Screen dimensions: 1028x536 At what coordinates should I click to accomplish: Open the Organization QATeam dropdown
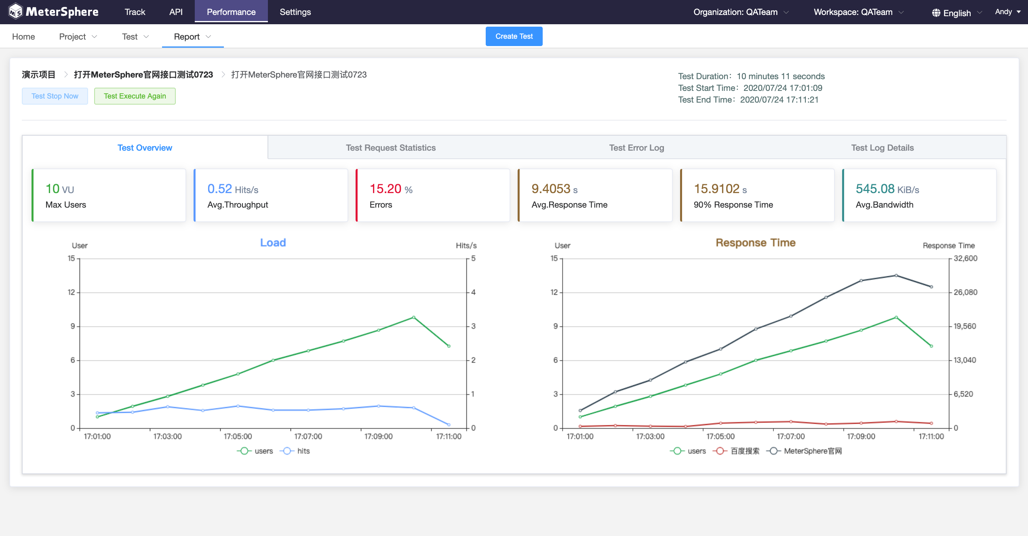click(x=740, y=12)
